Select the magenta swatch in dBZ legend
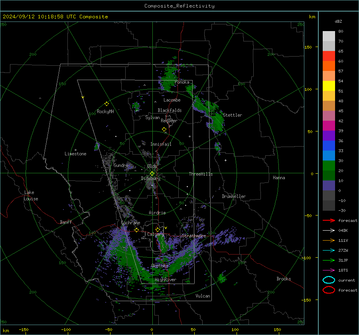 329,126
